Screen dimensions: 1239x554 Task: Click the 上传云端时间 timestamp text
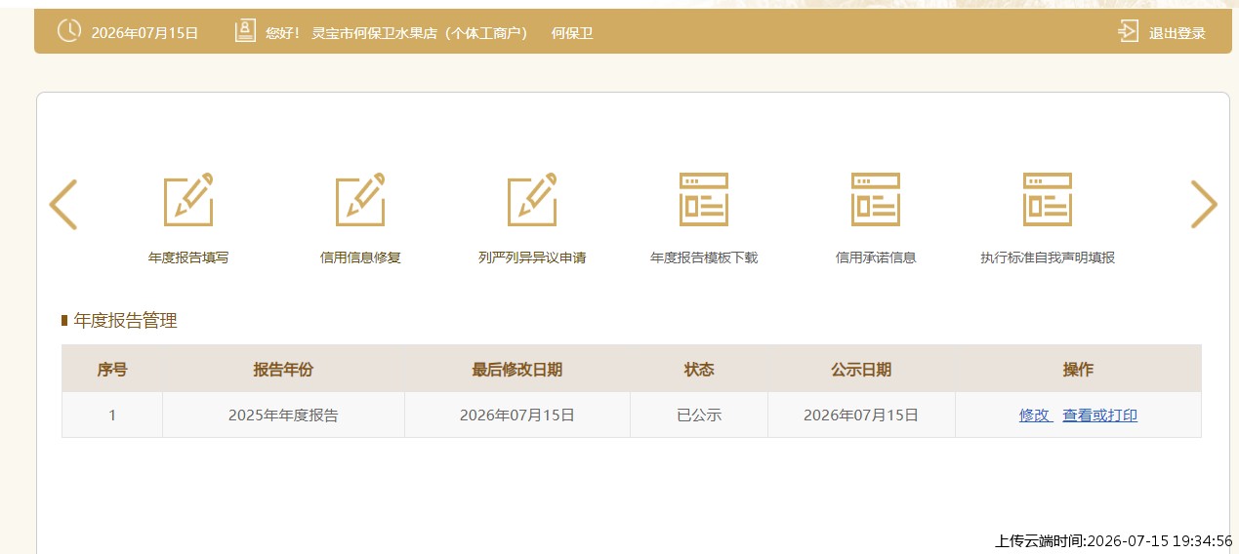(x=1114, y=540)
